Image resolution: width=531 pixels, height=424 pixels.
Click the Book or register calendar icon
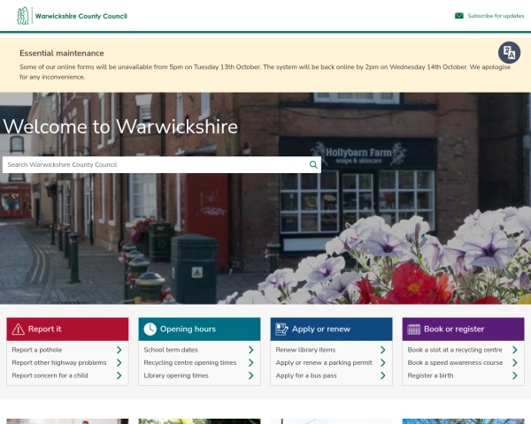tap(413, 329)
